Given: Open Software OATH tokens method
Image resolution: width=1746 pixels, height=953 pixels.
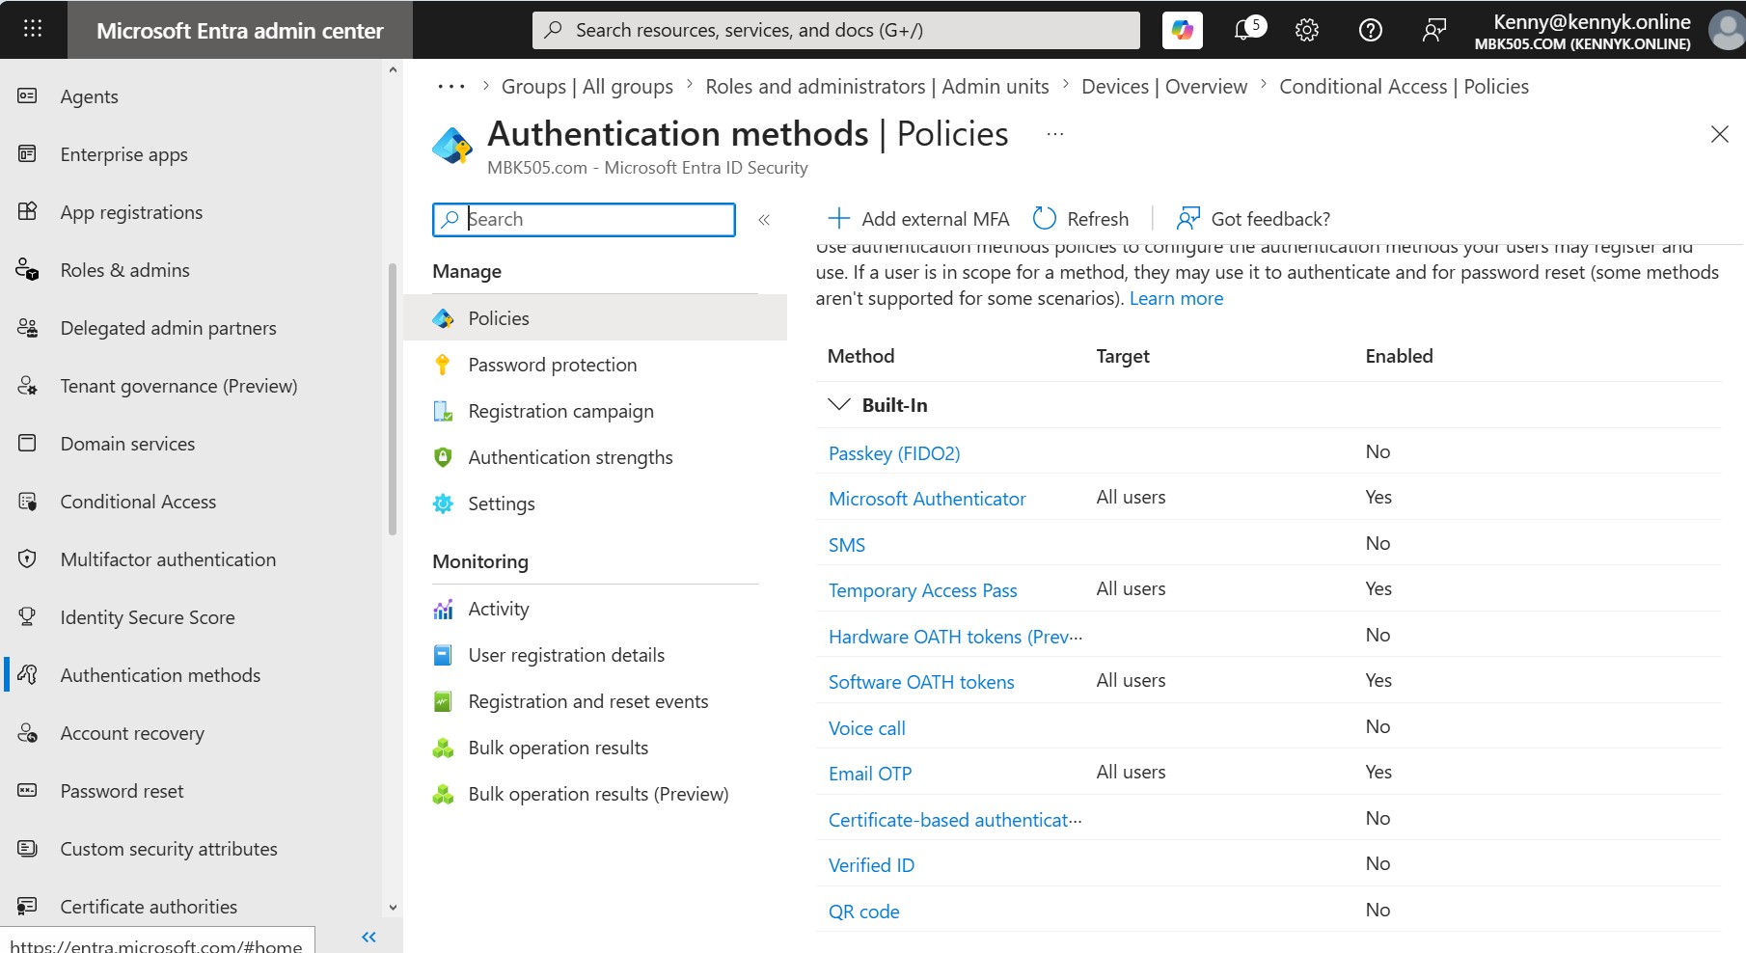Looking at the screenshot, I should (x=921, y=682).
